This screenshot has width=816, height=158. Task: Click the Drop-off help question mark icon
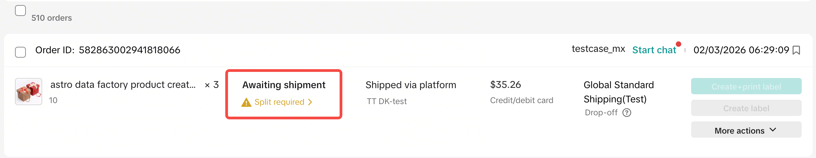click(626, 113)
